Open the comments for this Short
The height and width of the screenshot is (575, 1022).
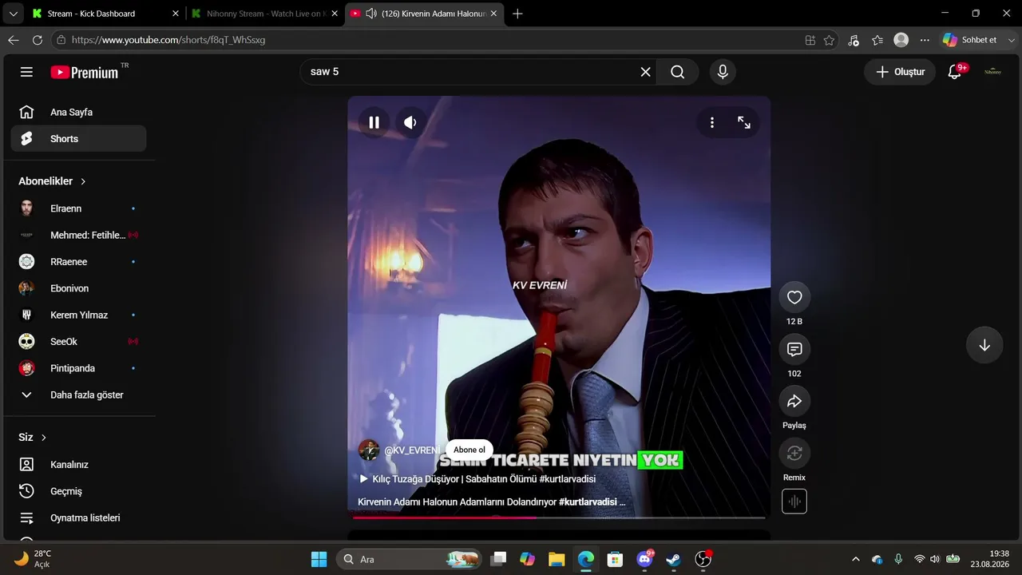(x=794, y=349)
